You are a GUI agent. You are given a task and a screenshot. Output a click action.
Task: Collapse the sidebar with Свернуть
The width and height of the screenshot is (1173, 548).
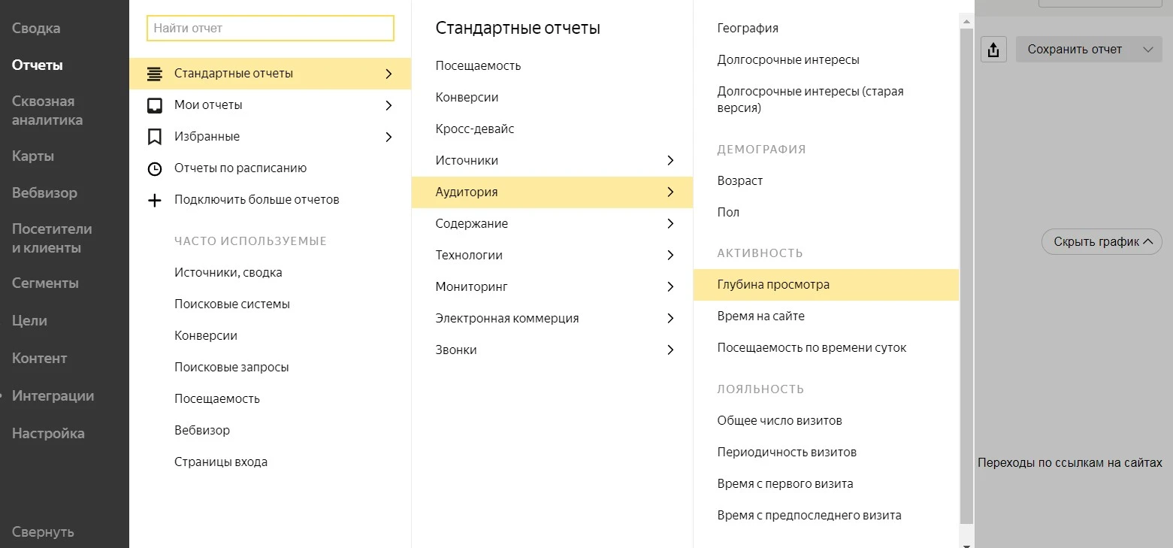point(43,532)
